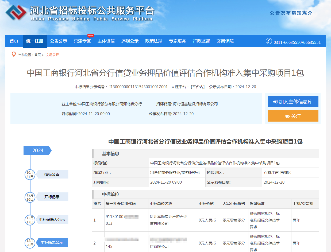The height and width of the screenshot is (252, 331).
Task: Click the NEW badge above 京津专区
Action: click(90, 35)
